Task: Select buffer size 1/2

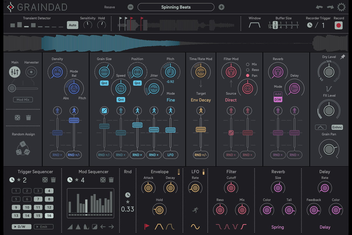Action: (292, 25)
